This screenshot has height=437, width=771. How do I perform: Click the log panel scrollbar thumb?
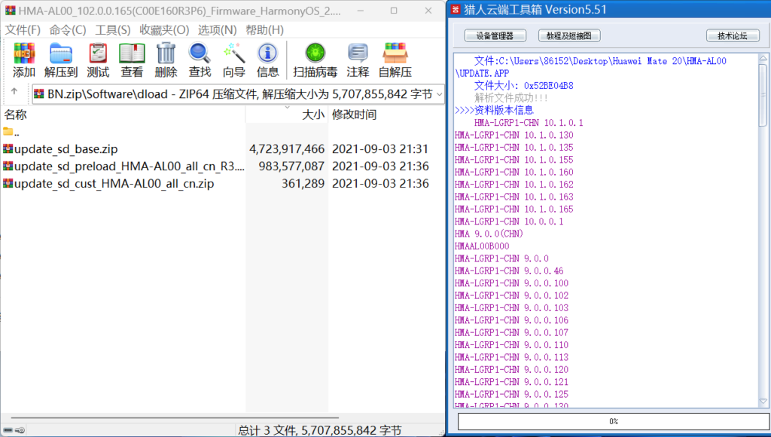click(x=763, y=94)
